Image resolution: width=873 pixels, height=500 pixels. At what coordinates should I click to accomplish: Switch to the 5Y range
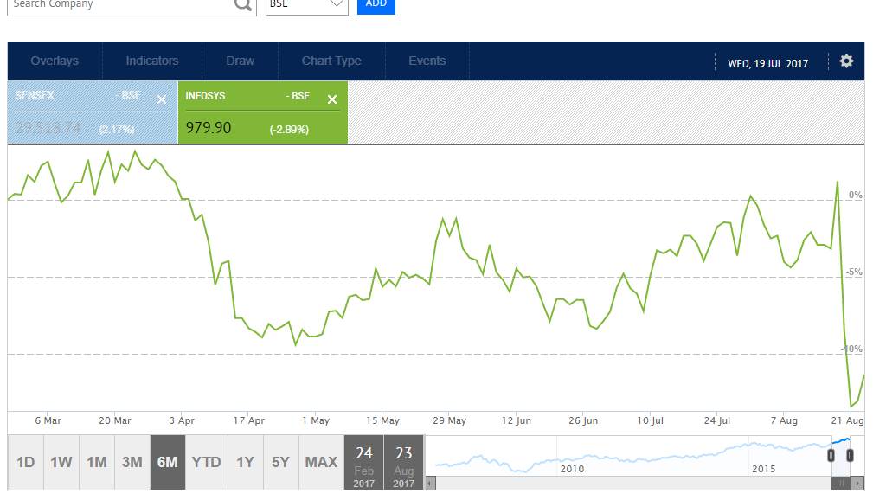click(280, 463)
